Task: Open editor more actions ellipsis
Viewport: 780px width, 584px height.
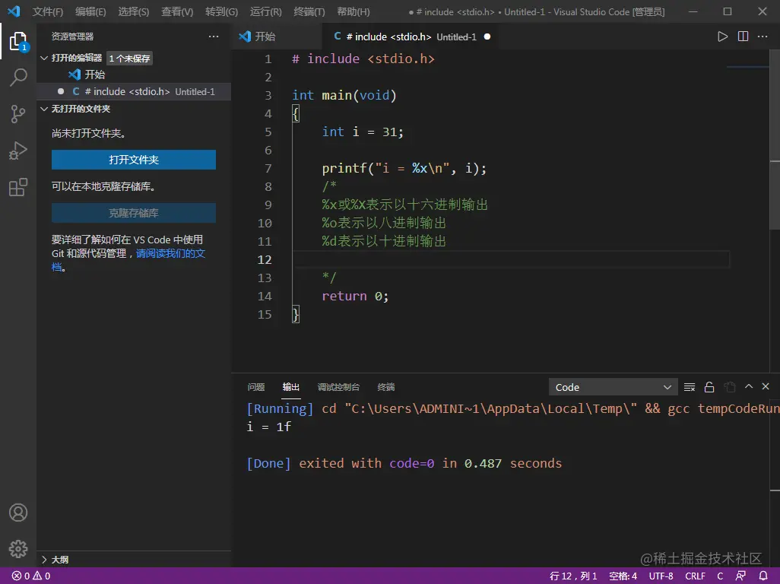Action: click(763, 36)
